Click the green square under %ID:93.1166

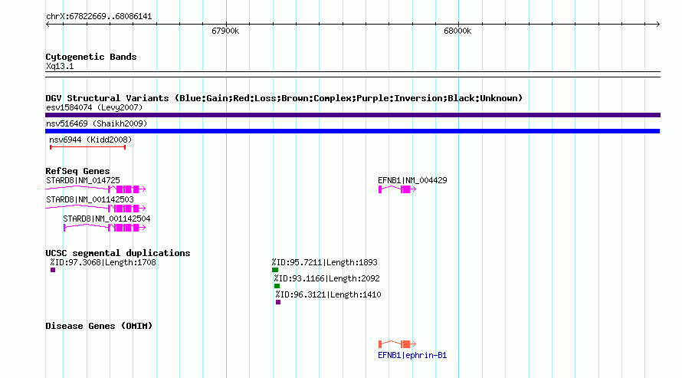click(277, 286)
